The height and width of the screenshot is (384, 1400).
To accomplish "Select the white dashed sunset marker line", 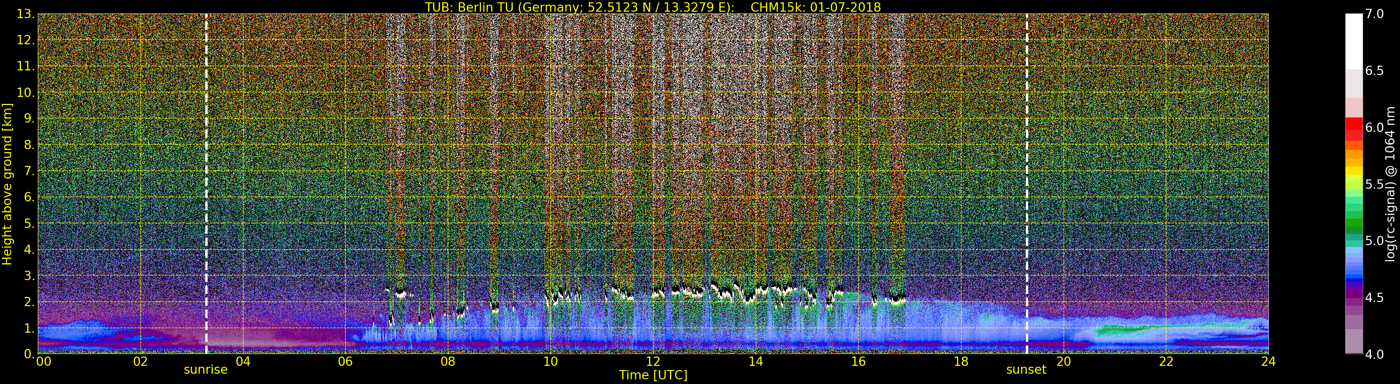I will pos(1027,184).
